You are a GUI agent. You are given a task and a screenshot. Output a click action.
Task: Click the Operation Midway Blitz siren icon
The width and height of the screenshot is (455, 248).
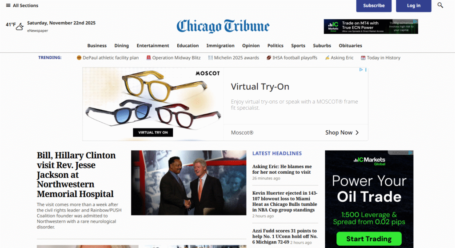point(148,57)
